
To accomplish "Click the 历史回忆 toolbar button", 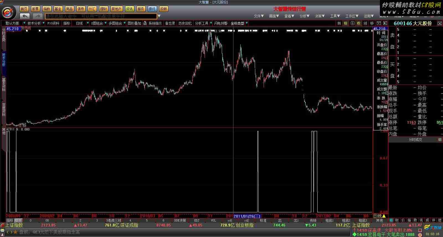I will [x=185, y=23].
